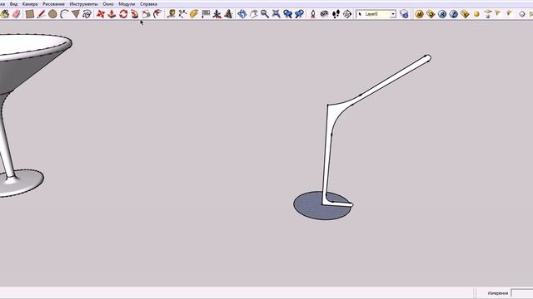This screenshot has height=299, width=533.
Task: Select the Axes tool
Action: [x=217, y=14]
